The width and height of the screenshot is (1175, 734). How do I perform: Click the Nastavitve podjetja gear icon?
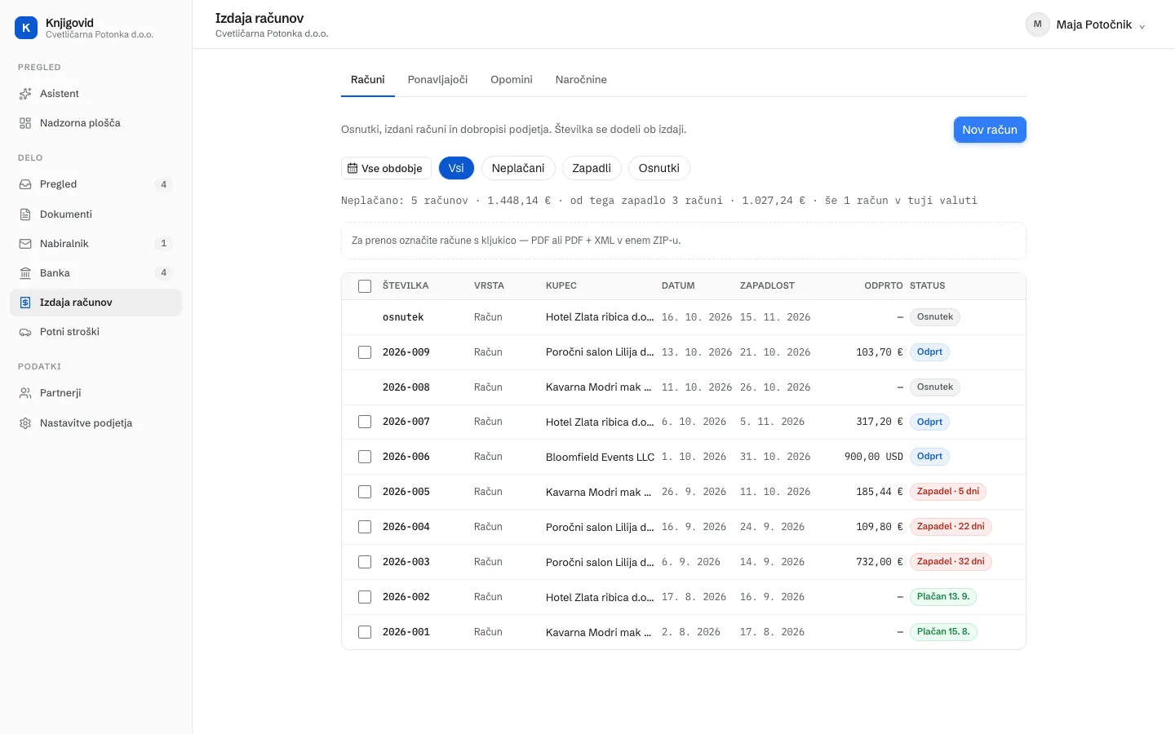coord(25,423)
